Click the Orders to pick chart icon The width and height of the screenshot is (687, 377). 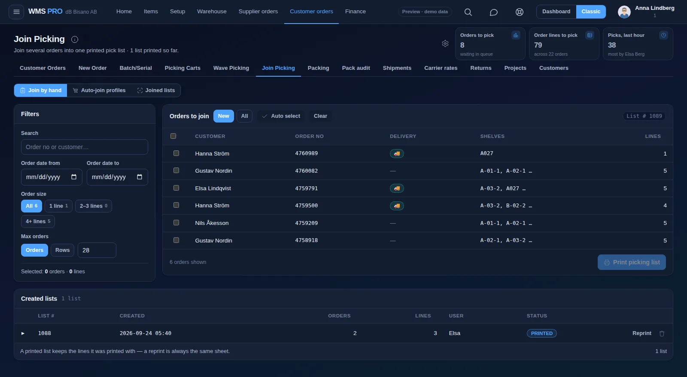[x=516, y=35]
